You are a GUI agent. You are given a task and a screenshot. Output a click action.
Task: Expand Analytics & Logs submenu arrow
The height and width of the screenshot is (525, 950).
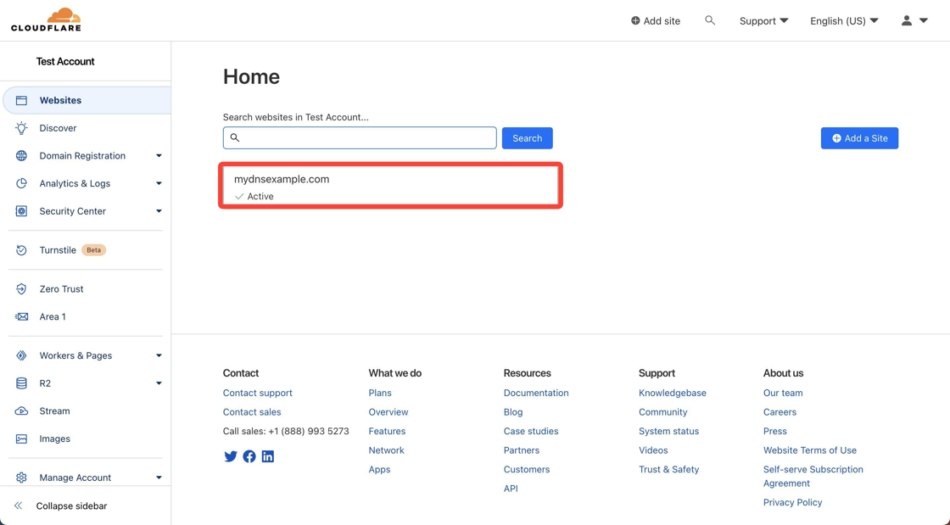point(159,183)
